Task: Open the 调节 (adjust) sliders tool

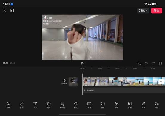Action: [157, 105]
